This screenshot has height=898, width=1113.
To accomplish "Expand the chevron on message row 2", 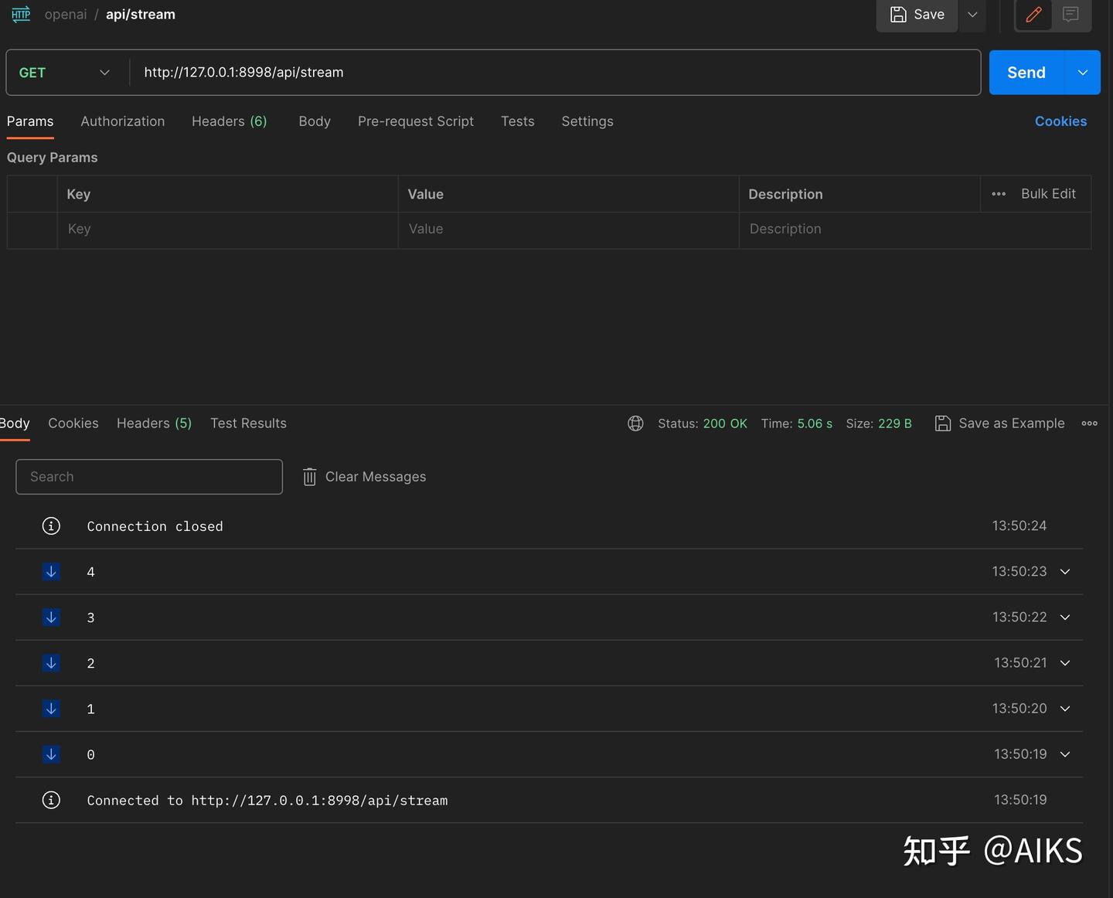I will [x=1064, y=663].
